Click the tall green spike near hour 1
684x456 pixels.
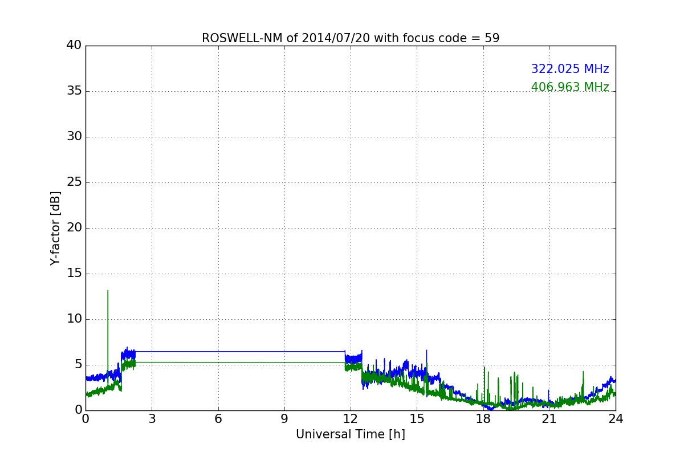click(108, 331)
